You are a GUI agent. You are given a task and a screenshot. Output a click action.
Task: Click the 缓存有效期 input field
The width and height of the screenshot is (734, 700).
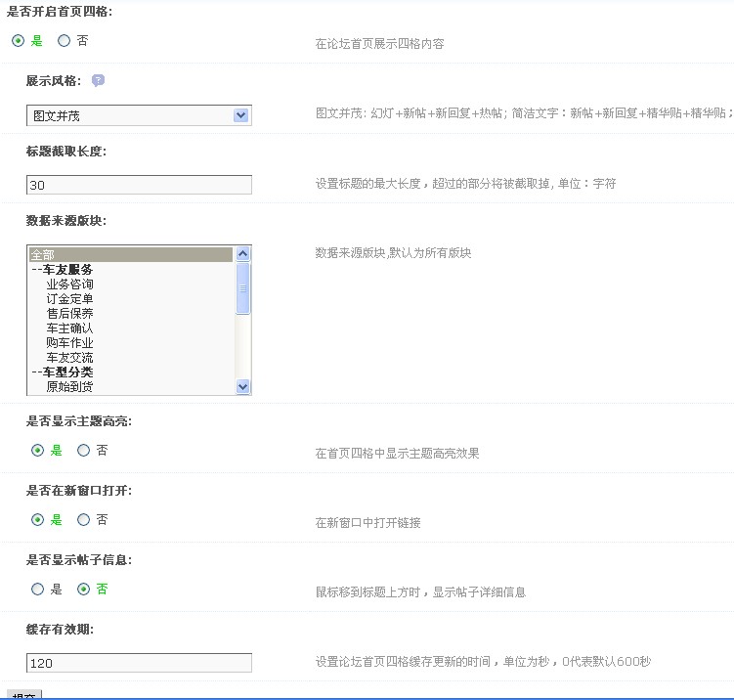[139, 663]
